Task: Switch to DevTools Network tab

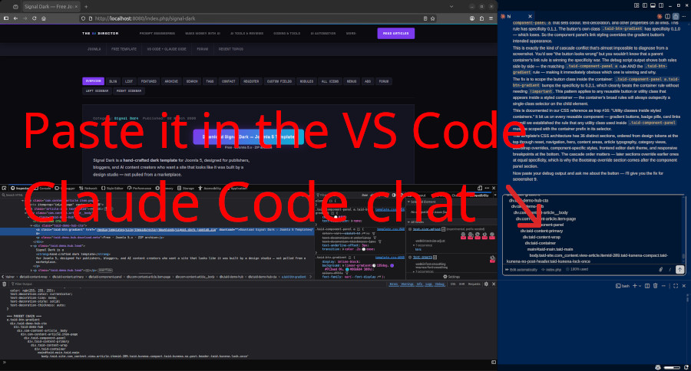Action: point(88,188)
